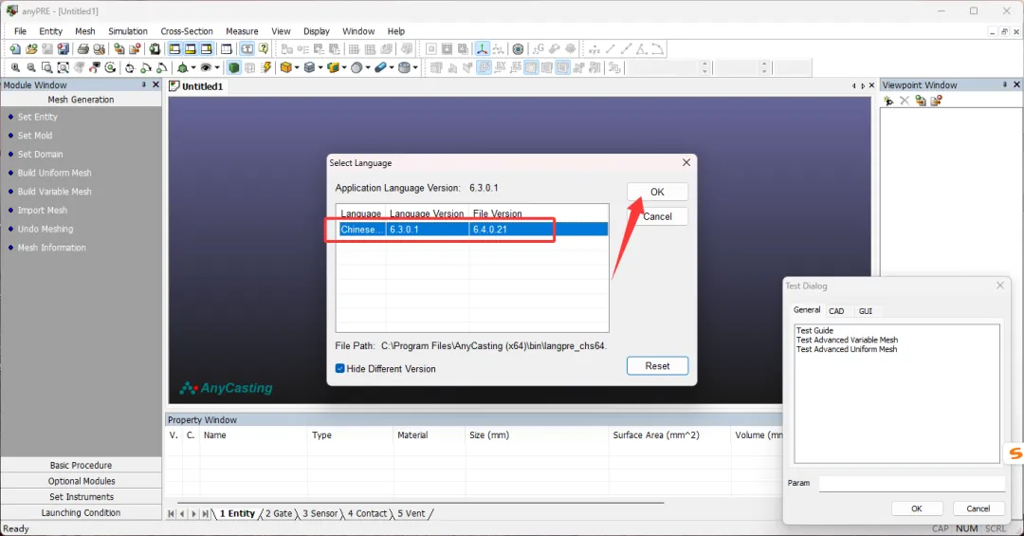The width and height of the screenshot is (1024, 536).
Task: Click the Zoom In magnifier icon
Action: (x=16, y=67)
